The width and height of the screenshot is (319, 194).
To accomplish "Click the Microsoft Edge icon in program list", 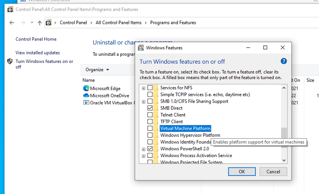I will [x=86, y=88].
